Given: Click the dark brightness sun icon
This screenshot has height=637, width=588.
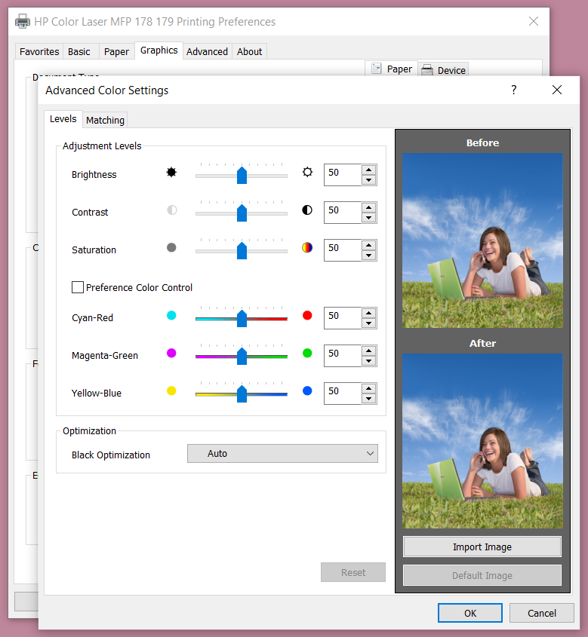Looking at the screenshot, I should click(x=171, y=172).
